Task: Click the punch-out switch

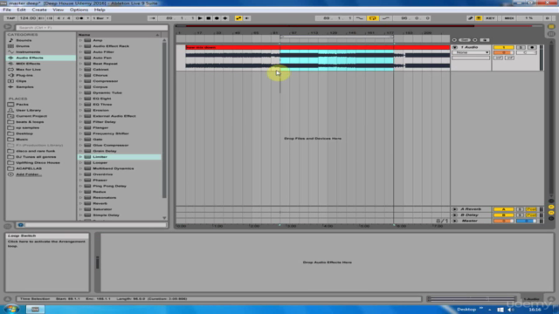Action: pyautogui.click(x=386, y=18)
